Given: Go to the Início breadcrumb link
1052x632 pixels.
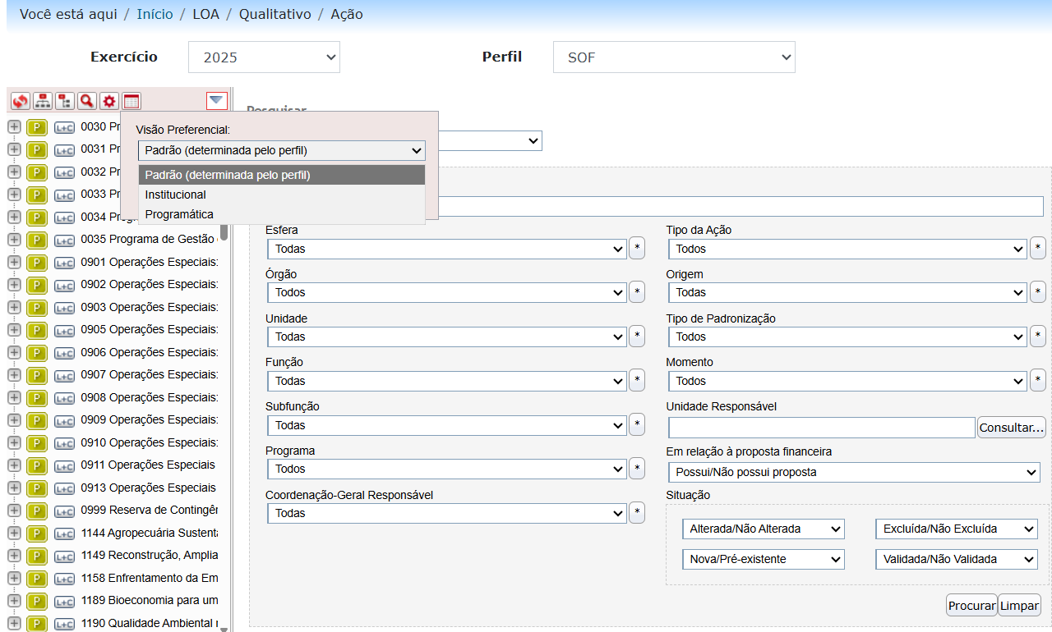Looking at the screenshot, I should pos(155,15).
